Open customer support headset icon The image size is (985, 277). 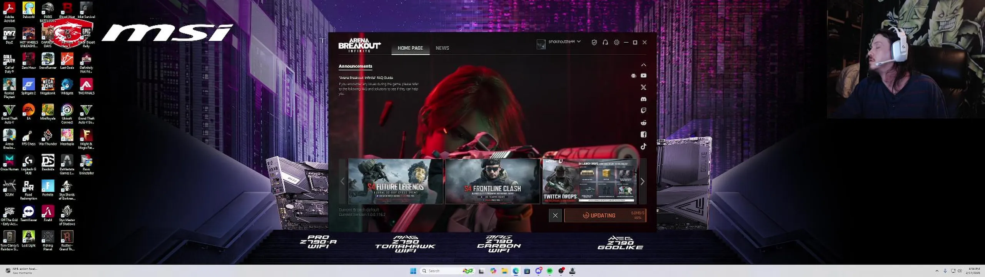[x=605, y=42]
